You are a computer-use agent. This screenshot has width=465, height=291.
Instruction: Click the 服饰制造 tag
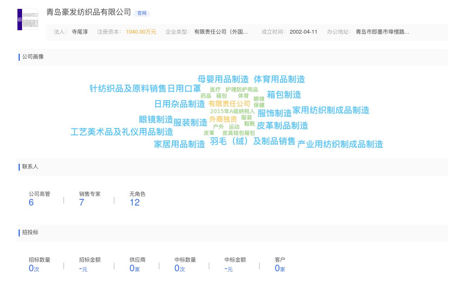tap(274, 113)
